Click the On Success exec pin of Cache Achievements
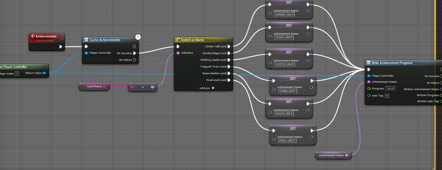 click(x=135, y=53)
